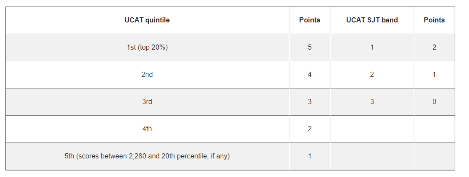Select the "2nd" quintile cell

coord(147,74)
